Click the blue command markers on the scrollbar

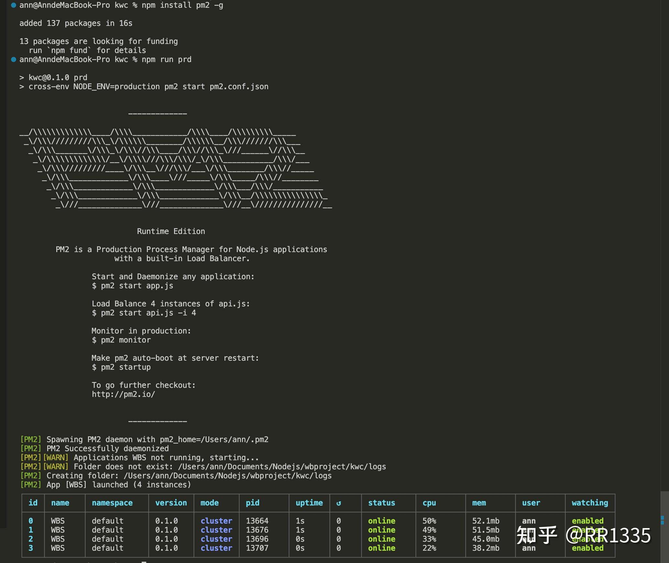pos(662,520)
